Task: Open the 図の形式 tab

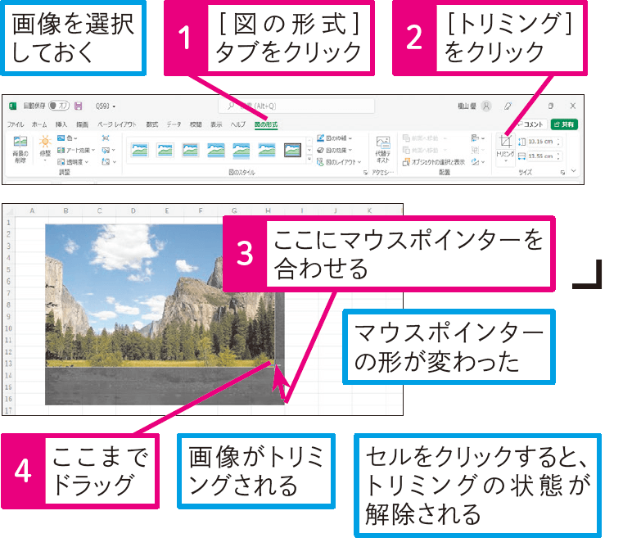Action: (266, 124)
